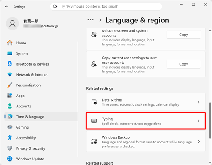
Task: Click the breadcrumb chevron before Language & region
Action: (100, 20)
